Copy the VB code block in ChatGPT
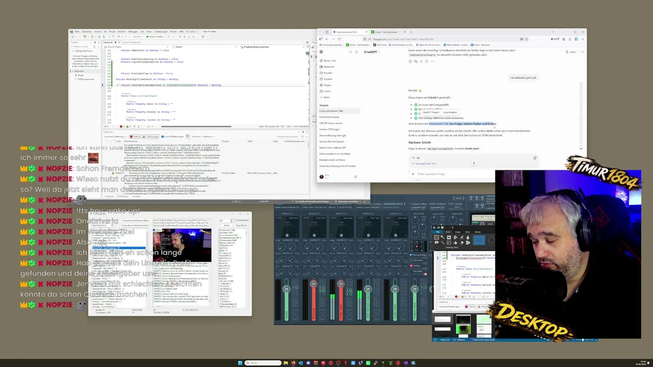This screenshot has height=367, width=653. click(x=535, y=158)
